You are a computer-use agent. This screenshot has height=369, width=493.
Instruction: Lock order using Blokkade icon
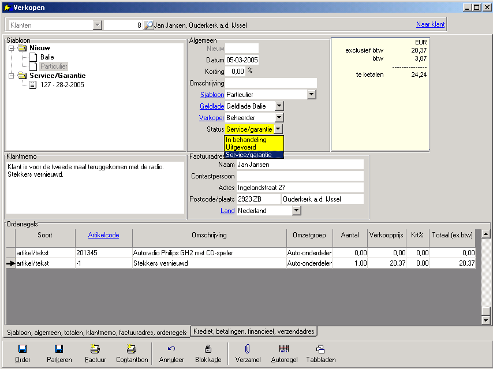[208, 349]
